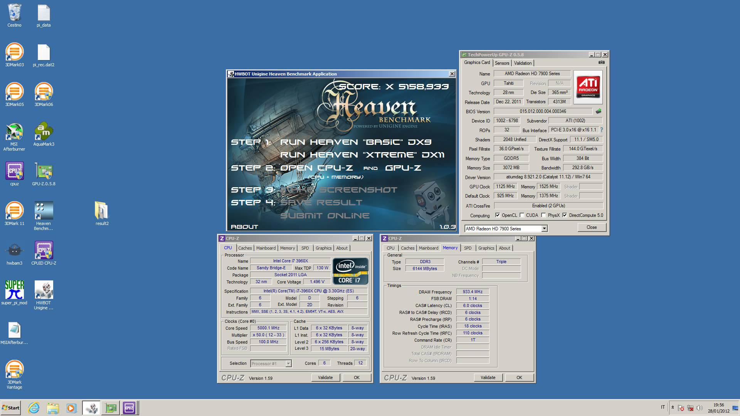Click OK in the right CPU-Z window

(x=519, y=377)
